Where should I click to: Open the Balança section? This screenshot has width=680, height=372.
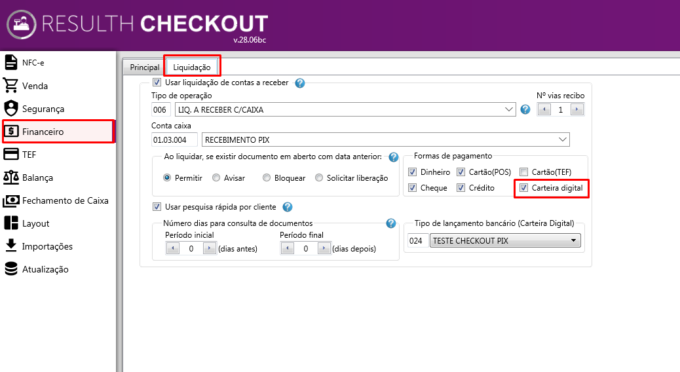pyautogui.click(x=58, y=177)
